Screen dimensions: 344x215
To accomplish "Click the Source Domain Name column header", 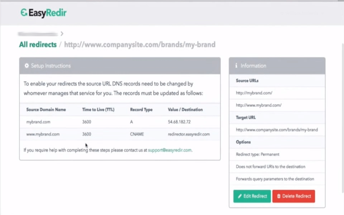I will 46,110.
